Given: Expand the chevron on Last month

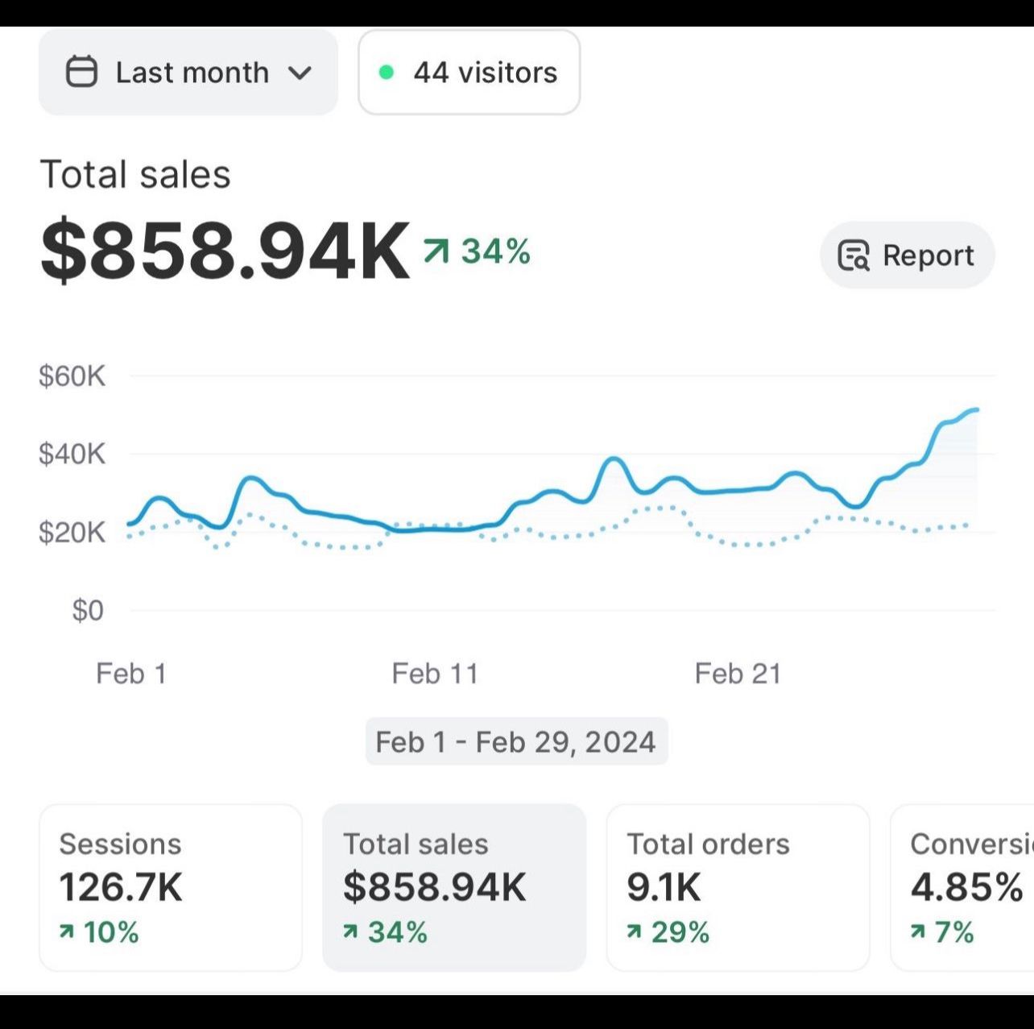Looking at the screenshot, I should coord(300,73).
